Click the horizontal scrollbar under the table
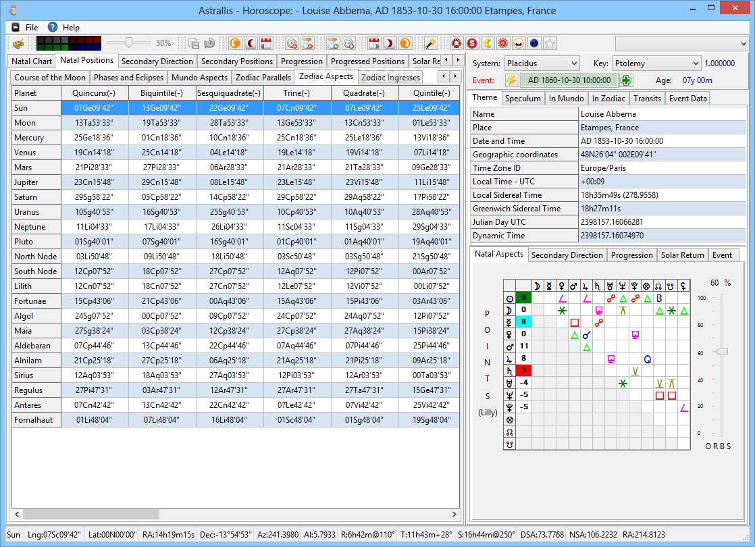755x547 pixels. point(91,515)
